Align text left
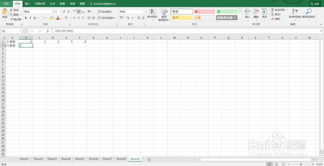This screenshot has height=166, width=324. [74, 18]
